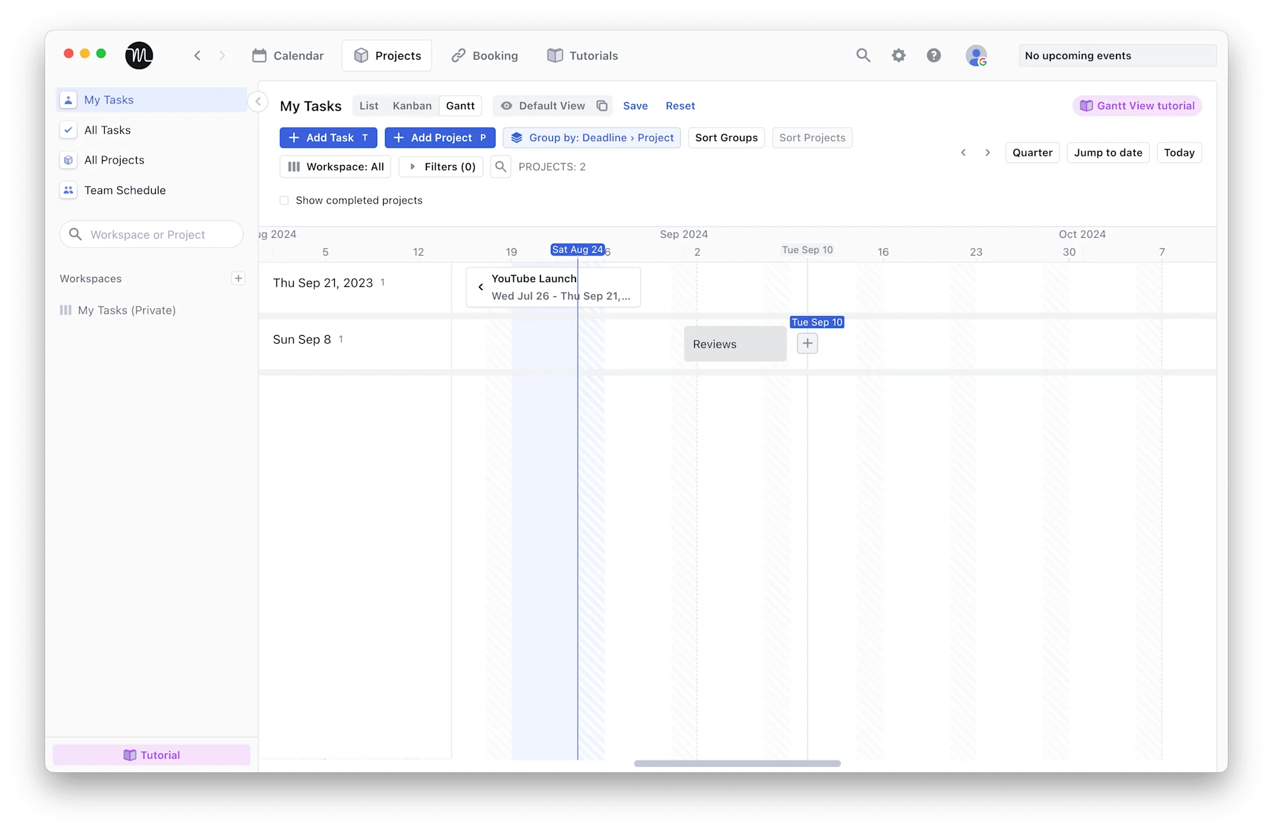Click the Jump to date button
This screenshot has width=1273, height=832.
[1108, 152]
